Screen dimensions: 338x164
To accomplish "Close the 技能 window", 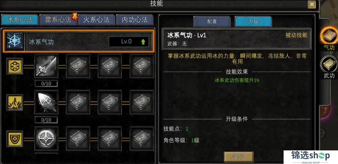I will (312, 4).
